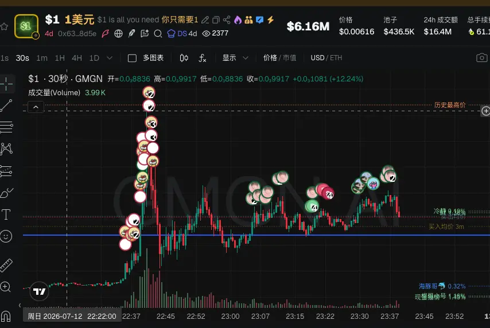
Task: Select the trend line drawing tool
Action: pyautogui.click(x=6, y=106)
